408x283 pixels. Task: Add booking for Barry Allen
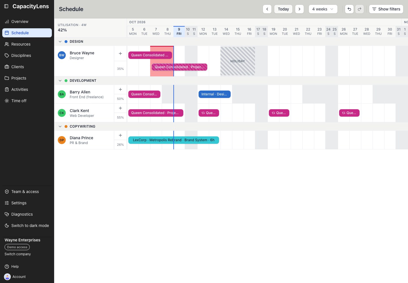tap(120, 89)
